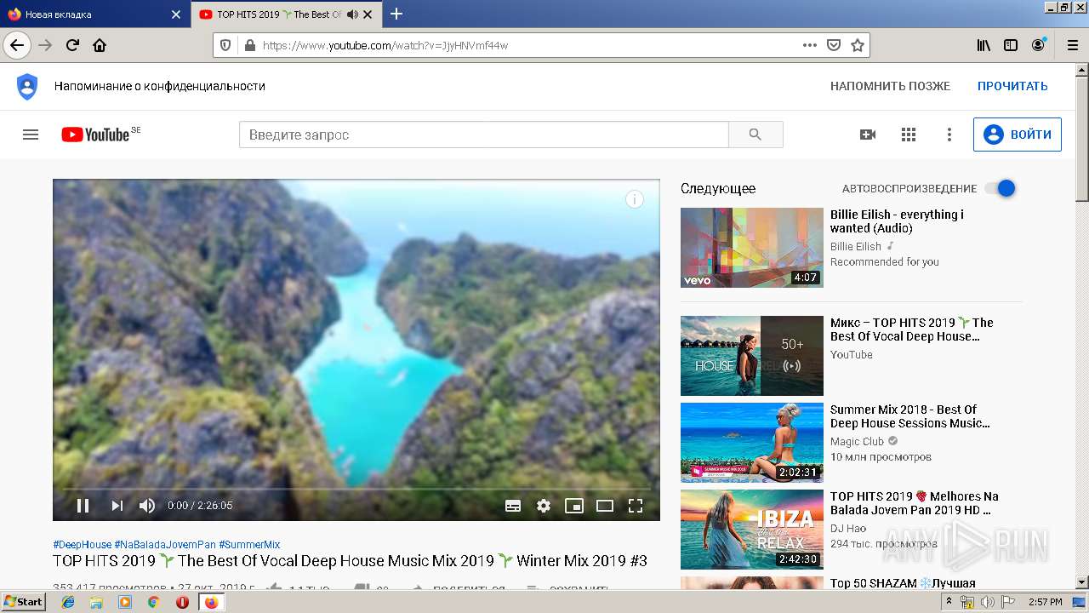The width and height of the screenshot is (1089, 613).
Task: Open Summer Mix 2018 video thumbnail
Action: pos(752,443)
